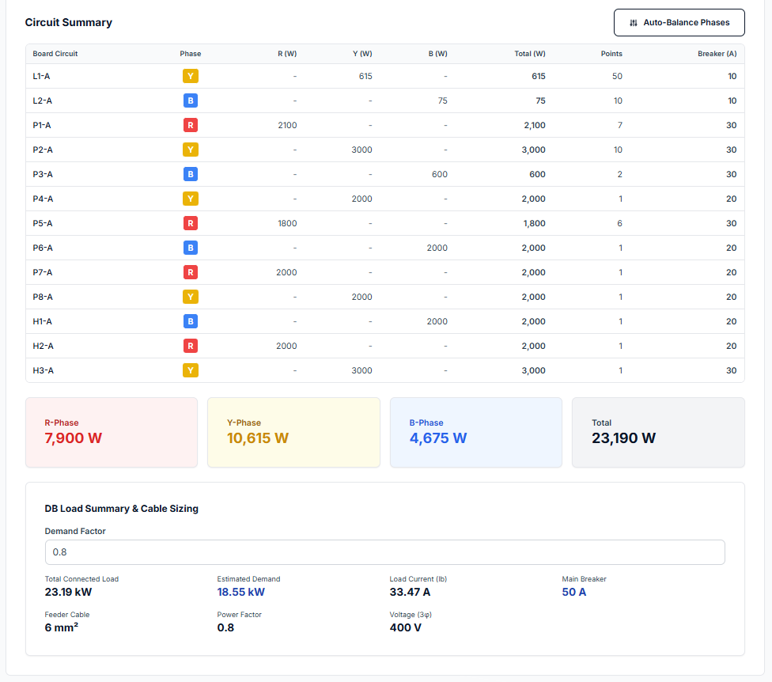The width and height of the screenshot is (772, 682).
Task: Select the Y phase badge on P2-A
Action: [x=191, y=150]
